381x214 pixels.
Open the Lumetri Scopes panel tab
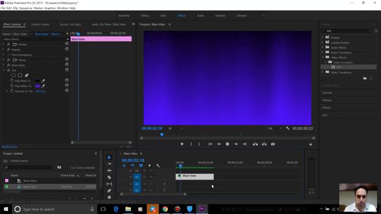coord(40,24)
